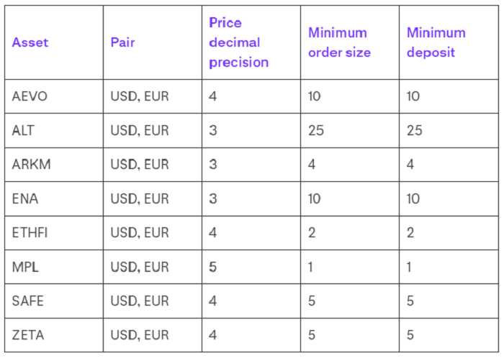
Task: Click the USD, EUR pair for AEVO
Action: coord(140,96)
